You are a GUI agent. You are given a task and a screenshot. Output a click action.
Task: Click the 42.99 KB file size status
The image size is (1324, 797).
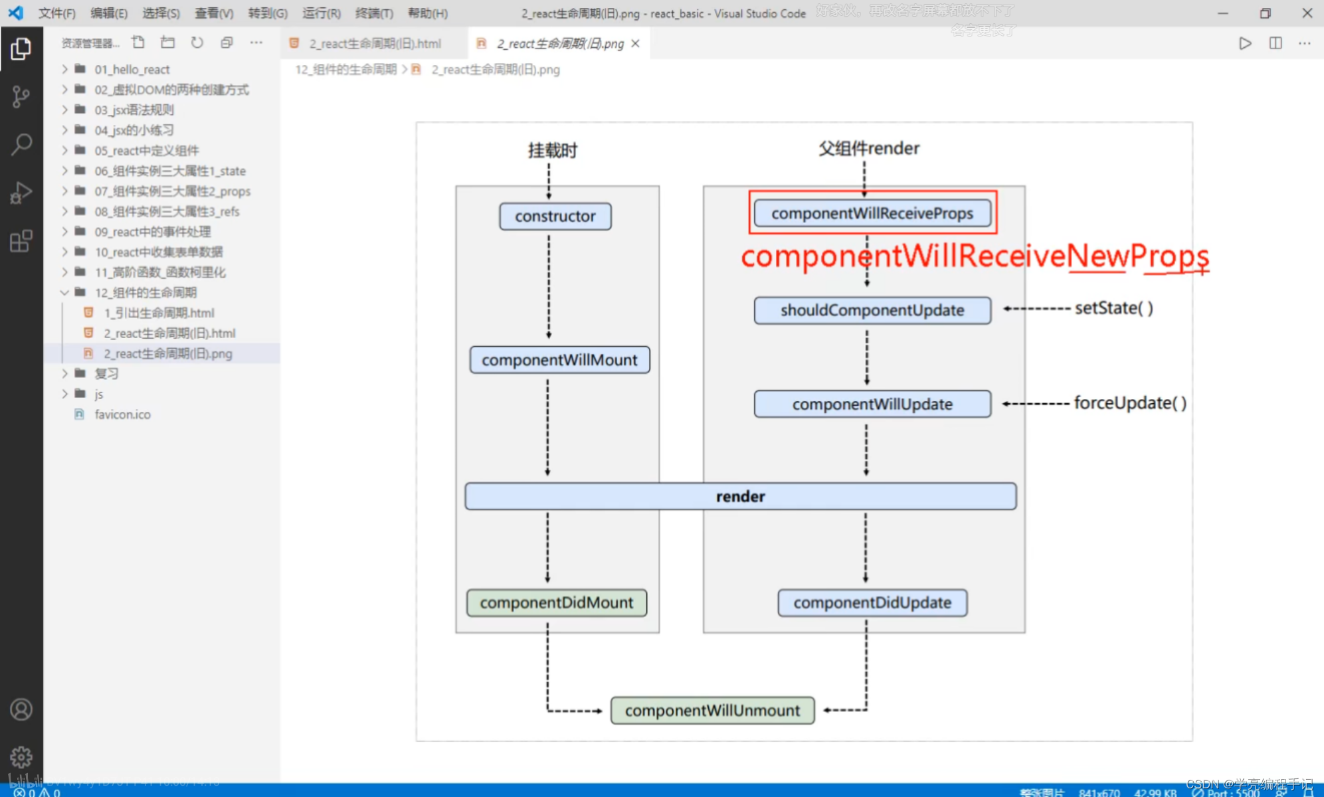(x=1155, y=792)
